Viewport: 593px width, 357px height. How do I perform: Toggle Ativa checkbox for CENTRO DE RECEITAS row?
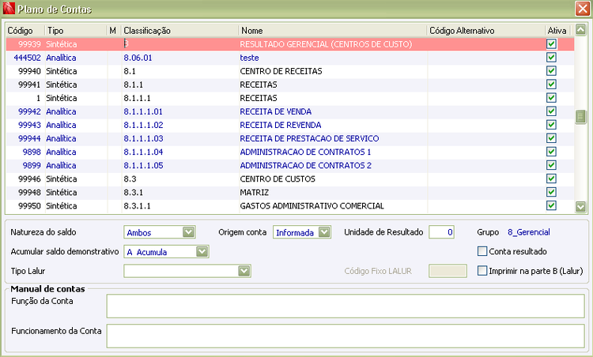(551, 71)
